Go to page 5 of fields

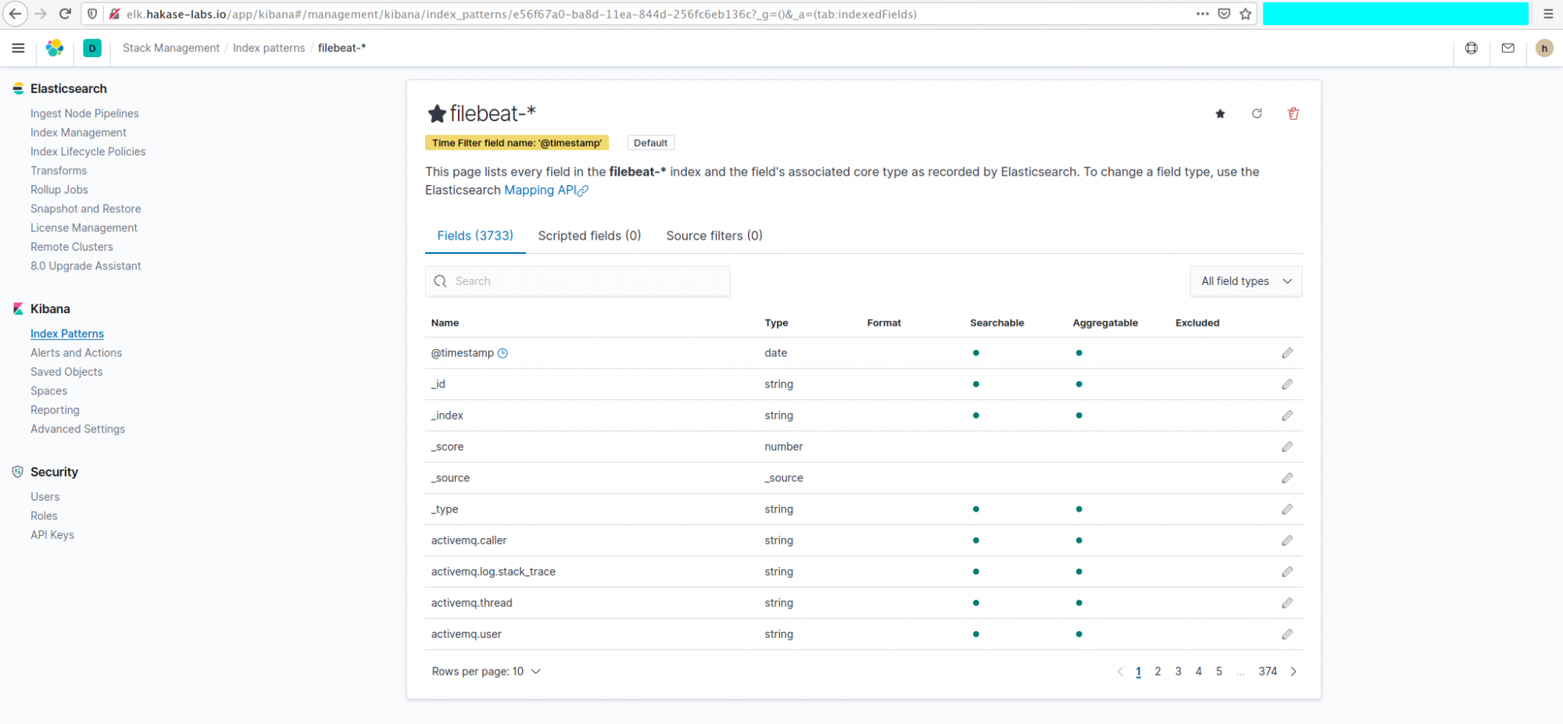coord(1219,672)
